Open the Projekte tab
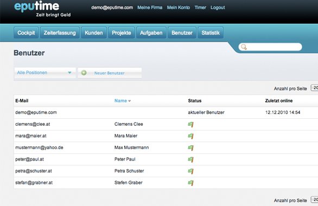 (121, 33)
